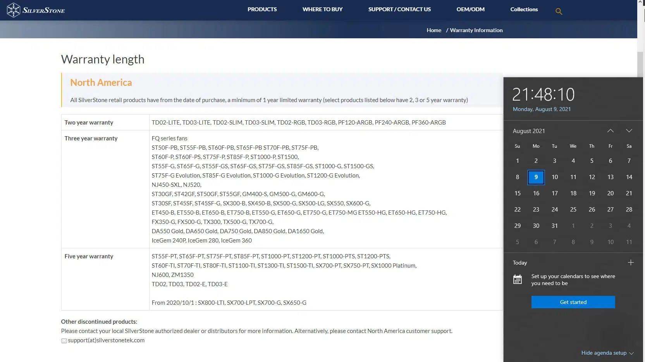Click the Warranty length heading

tap(103, 59)
